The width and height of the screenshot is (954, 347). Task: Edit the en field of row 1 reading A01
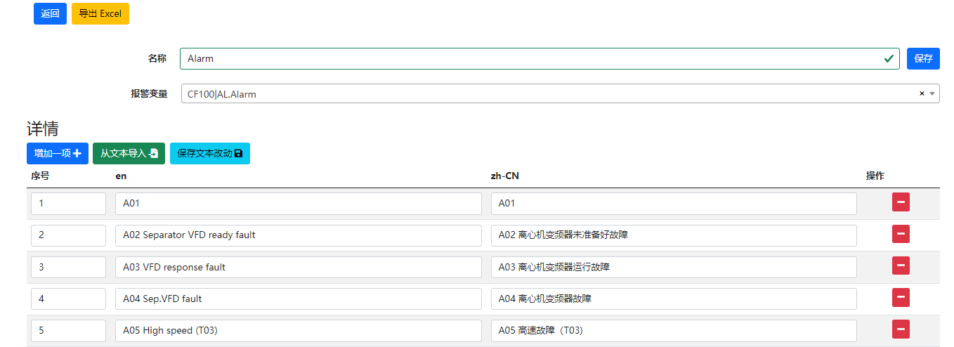[x=299, y=204]
